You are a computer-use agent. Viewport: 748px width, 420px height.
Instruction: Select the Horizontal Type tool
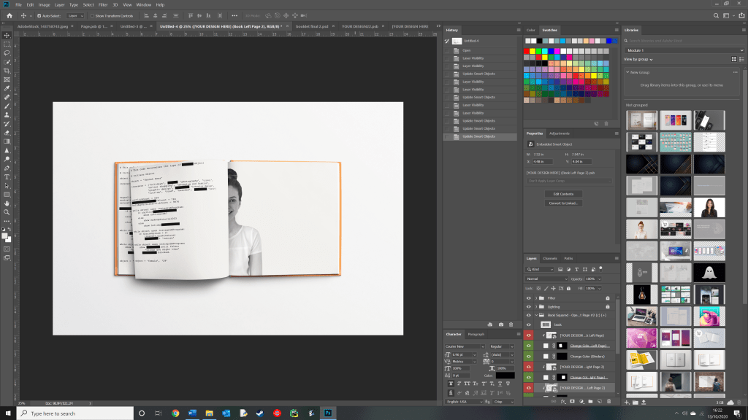[7, 176]
